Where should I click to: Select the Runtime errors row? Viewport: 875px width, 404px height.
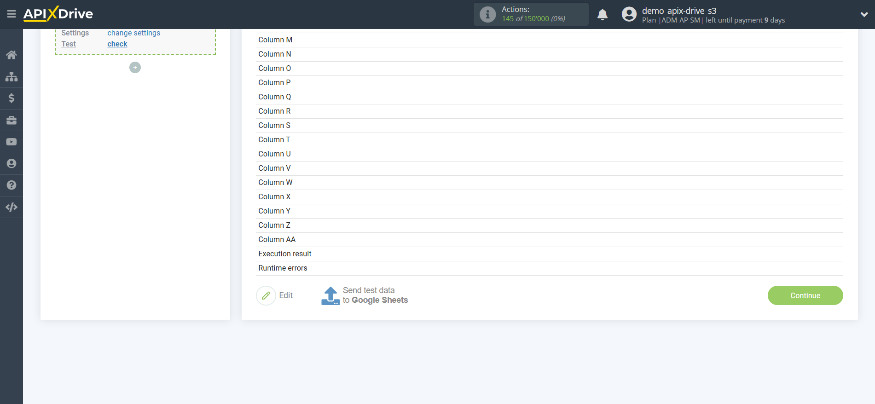549,268
